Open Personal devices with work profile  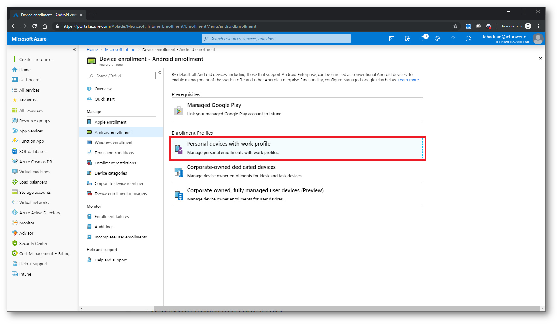(297, 148)
